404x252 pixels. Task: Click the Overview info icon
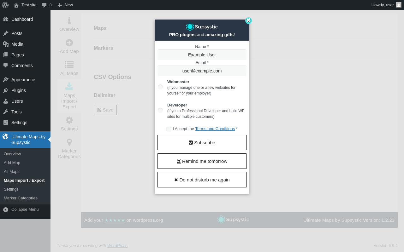69,20
